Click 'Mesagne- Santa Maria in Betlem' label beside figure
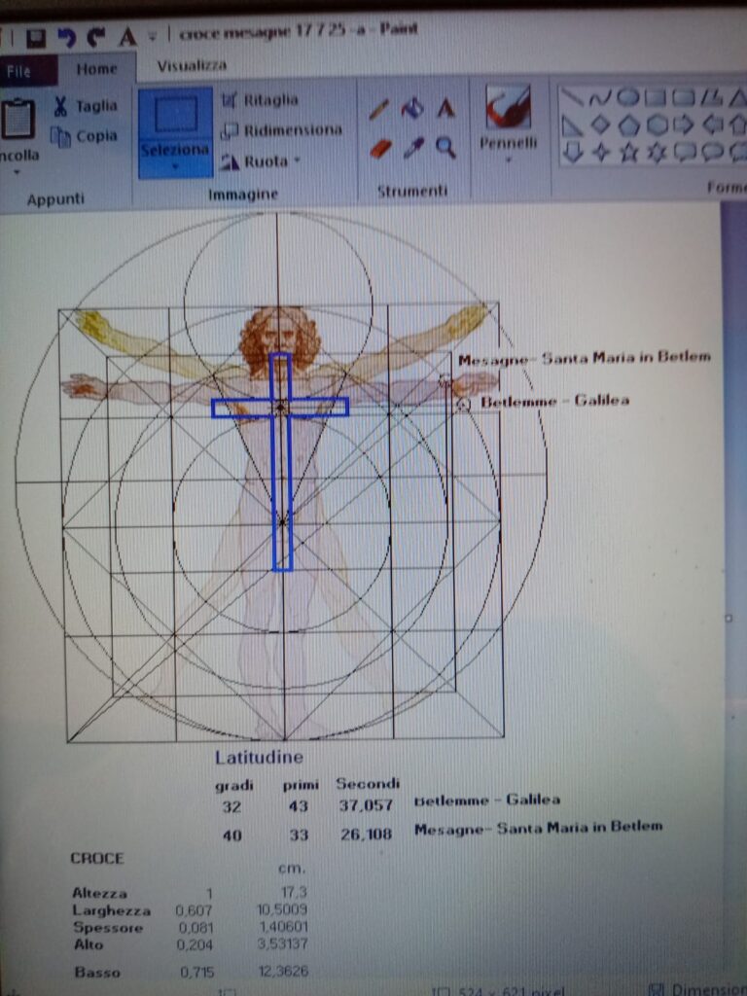747x996 pixels. (585, 358)
